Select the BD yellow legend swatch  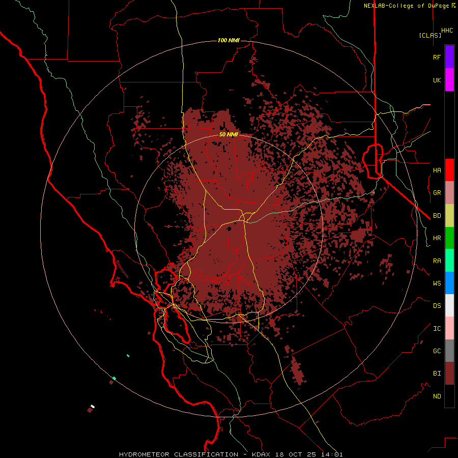(x=449, y=216)
